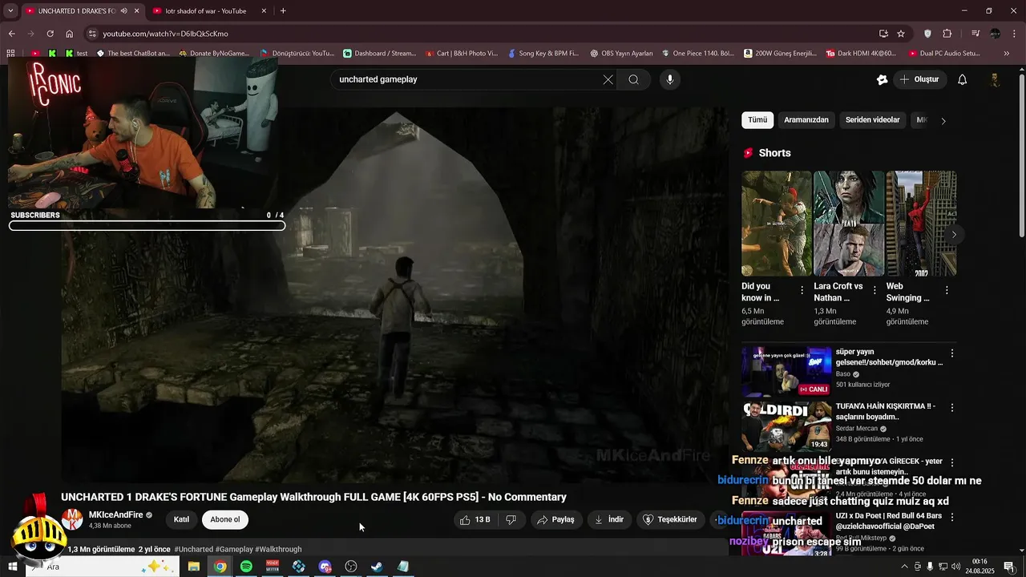Screen dimensions: 1026x577
Task: Open Steam from the taskbar
Action: pyautogui.click(x=377, y=567)
